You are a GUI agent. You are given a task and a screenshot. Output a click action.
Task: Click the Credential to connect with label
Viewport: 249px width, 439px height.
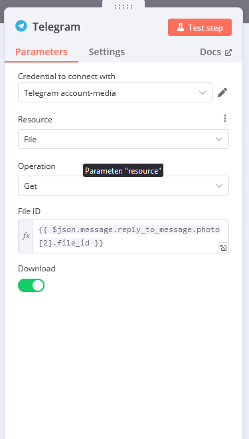(66, 76)
